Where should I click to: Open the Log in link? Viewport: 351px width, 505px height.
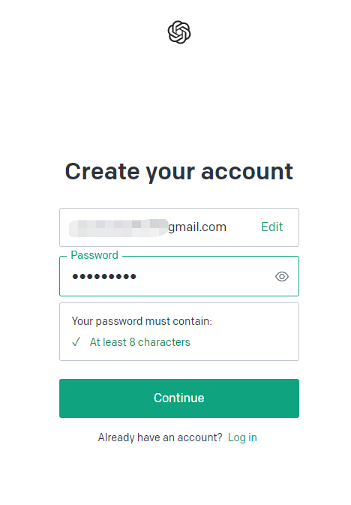tap(242, 437)
